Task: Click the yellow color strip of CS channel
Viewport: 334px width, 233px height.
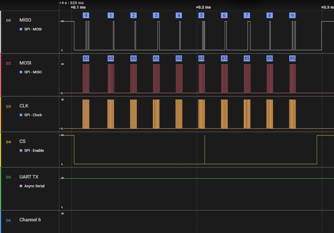Action: (1, 150)
